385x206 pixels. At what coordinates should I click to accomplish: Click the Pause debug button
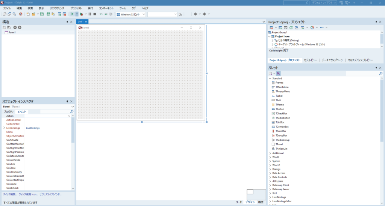pos(90,14)
